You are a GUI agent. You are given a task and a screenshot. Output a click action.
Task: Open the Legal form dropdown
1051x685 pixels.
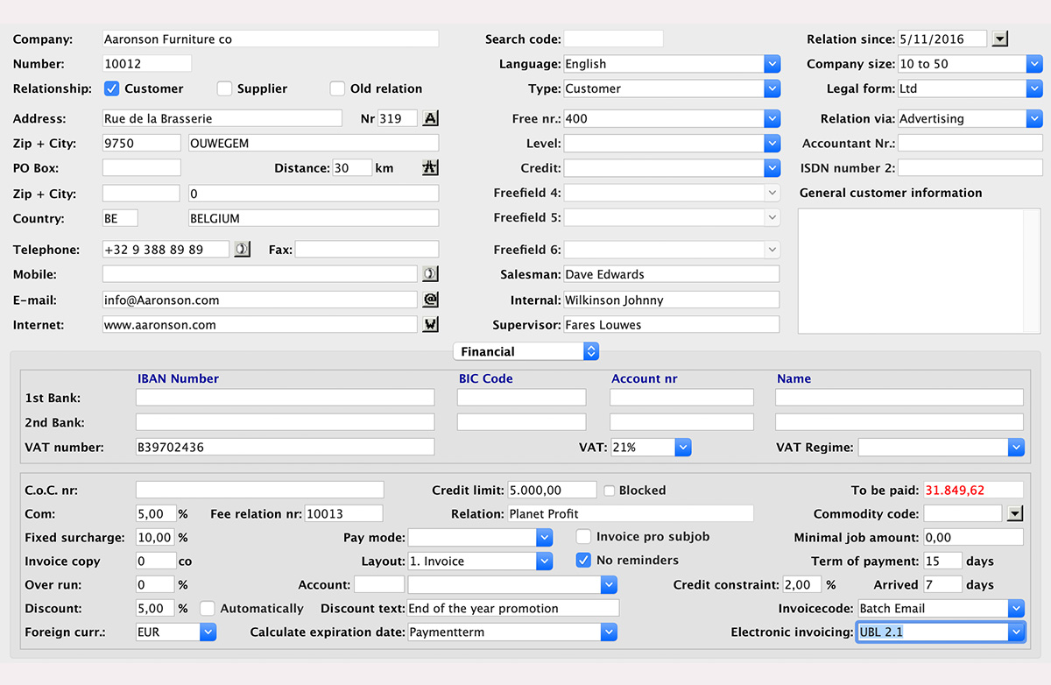coord(1034,88)
